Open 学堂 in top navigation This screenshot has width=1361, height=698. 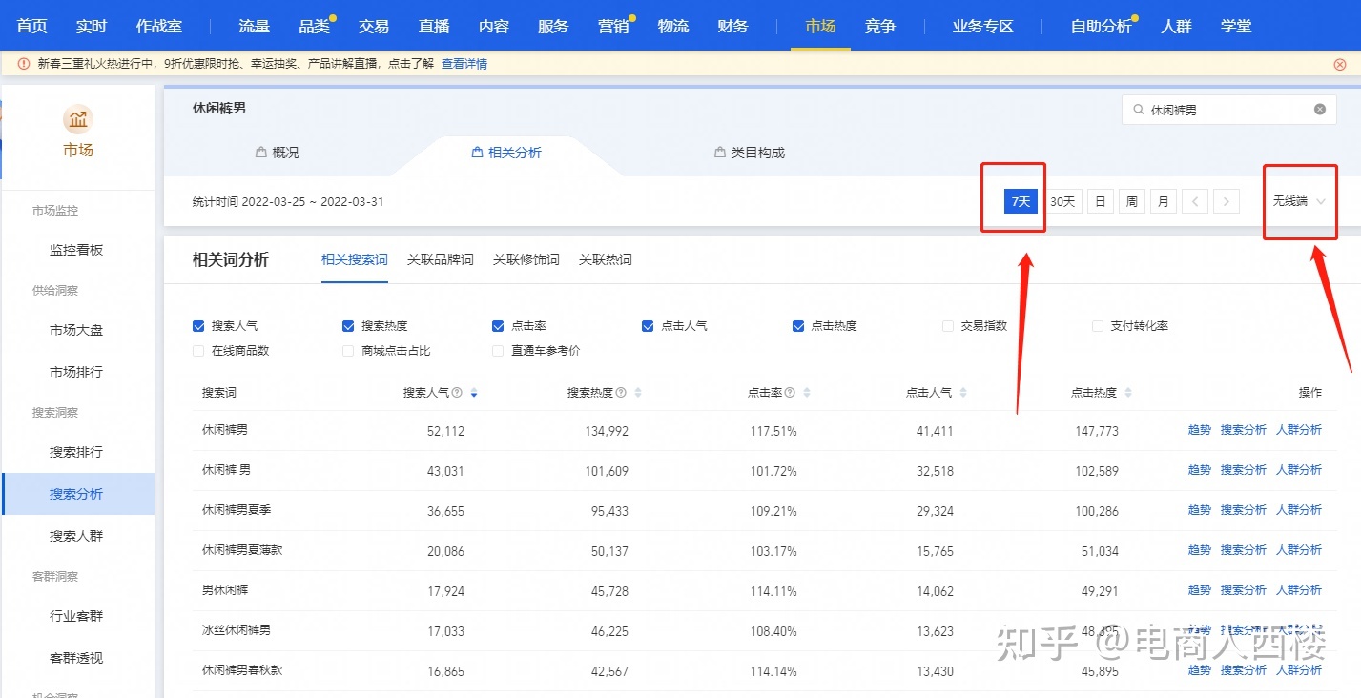coord(1236,26)
